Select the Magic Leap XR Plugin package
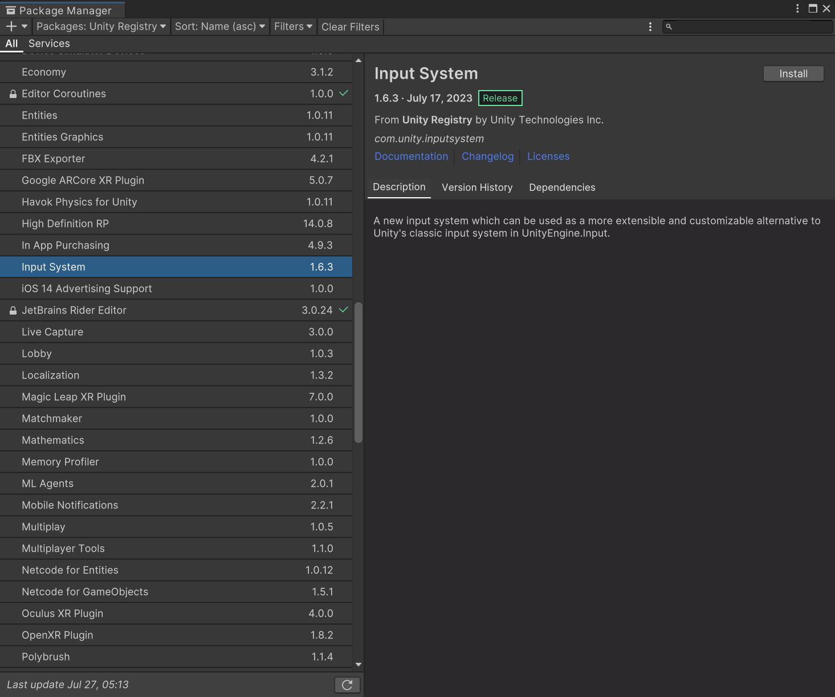 [176, 397]
